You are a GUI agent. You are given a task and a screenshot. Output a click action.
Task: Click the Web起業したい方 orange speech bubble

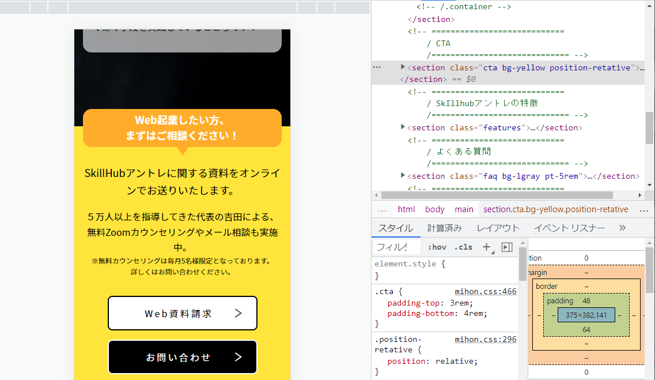click(182, 129)
